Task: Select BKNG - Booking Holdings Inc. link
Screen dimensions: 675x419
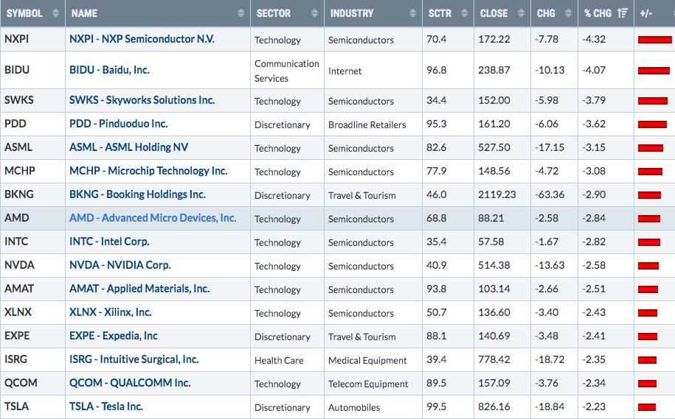Action: tap(137, 194)
